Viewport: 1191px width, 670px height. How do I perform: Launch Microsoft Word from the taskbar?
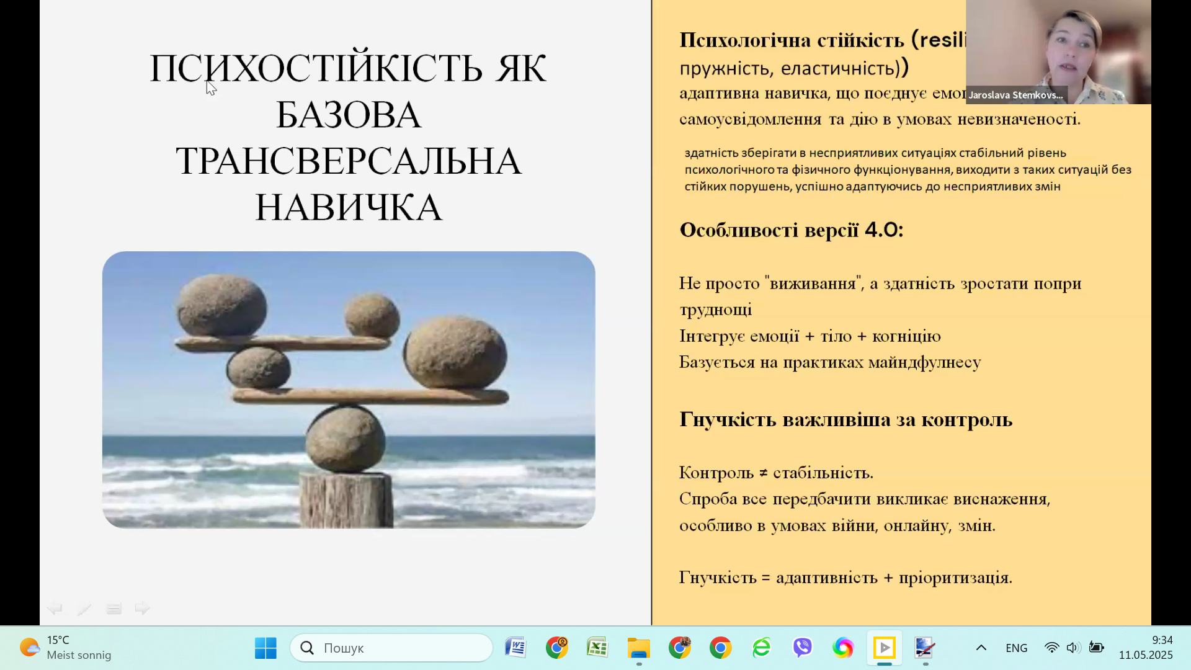click(x=515, y=648)
